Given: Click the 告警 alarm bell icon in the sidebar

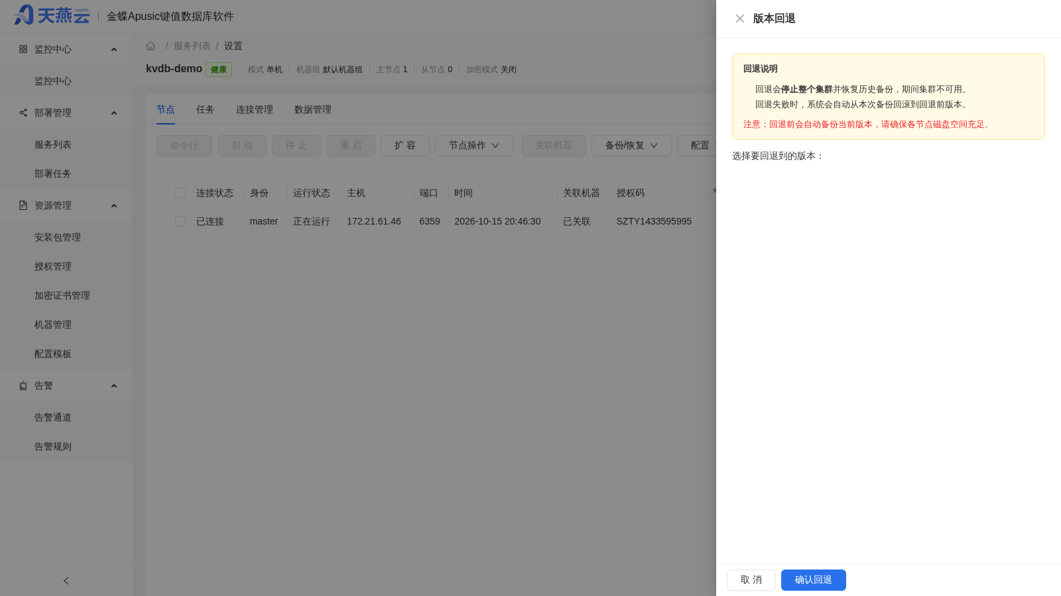Looking at the screenshot, I should 23,385.
